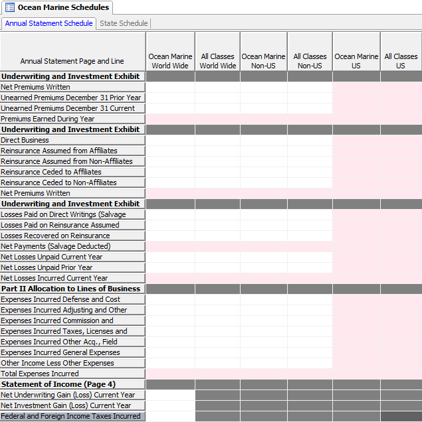Select Reinsurance Ceded to Non-Affiliates row
The width and height of the screenshot is (422, 422).
point(72,182)
